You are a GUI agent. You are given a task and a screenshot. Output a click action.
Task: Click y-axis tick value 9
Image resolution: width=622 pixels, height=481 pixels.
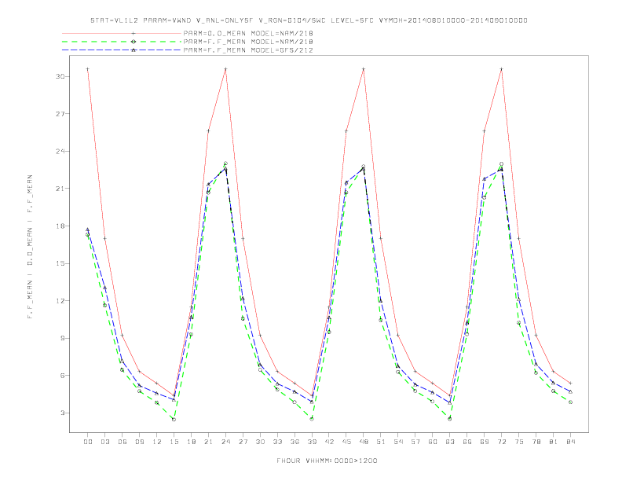point(63,338)
